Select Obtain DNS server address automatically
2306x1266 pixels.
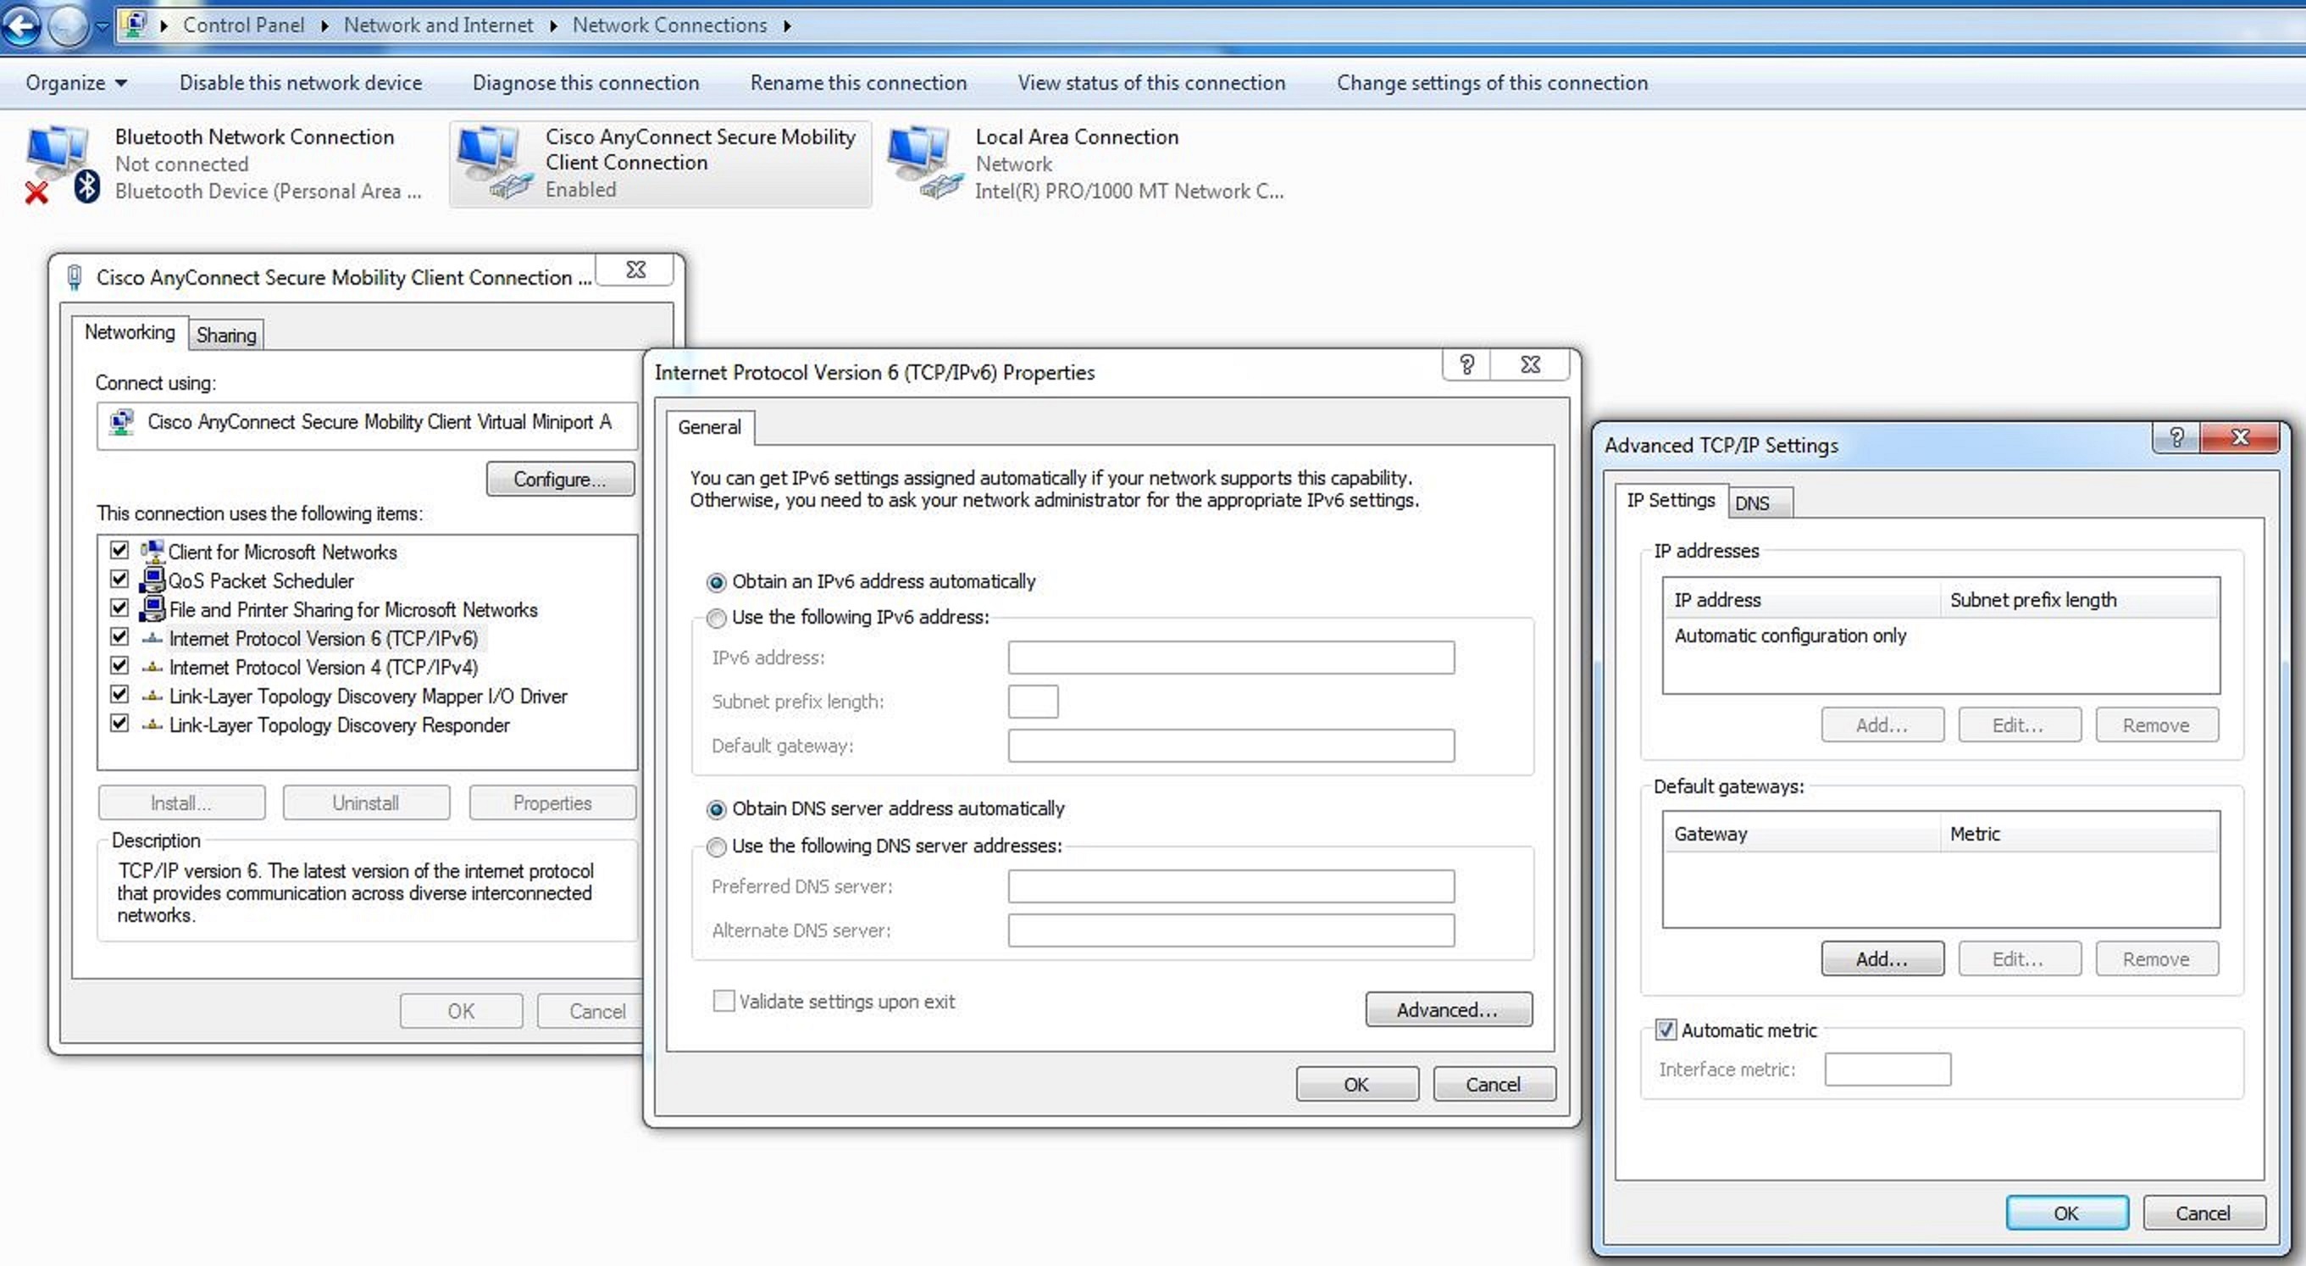(716, 809)
